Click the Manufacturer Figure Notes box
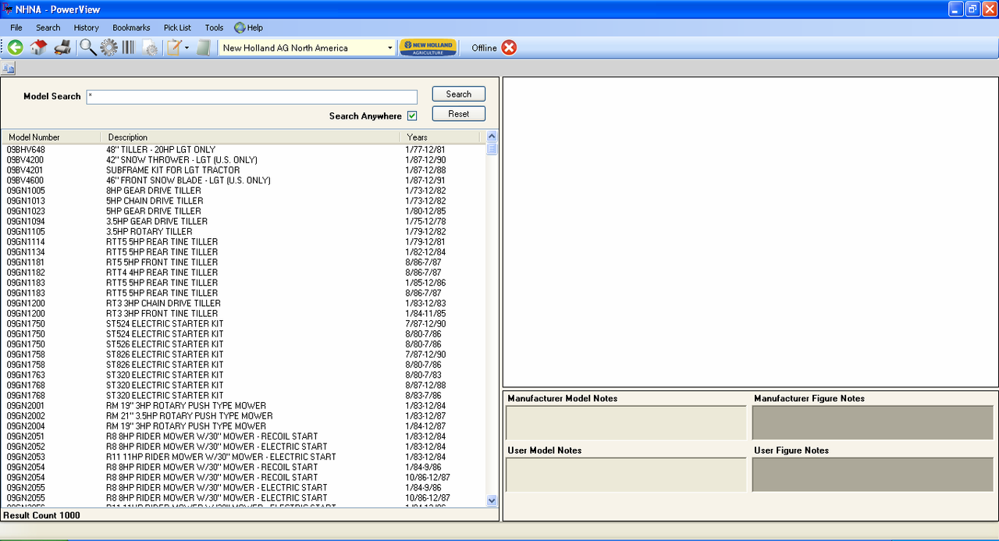The width and height of the screenshot is (999, 541). [873, 422]
